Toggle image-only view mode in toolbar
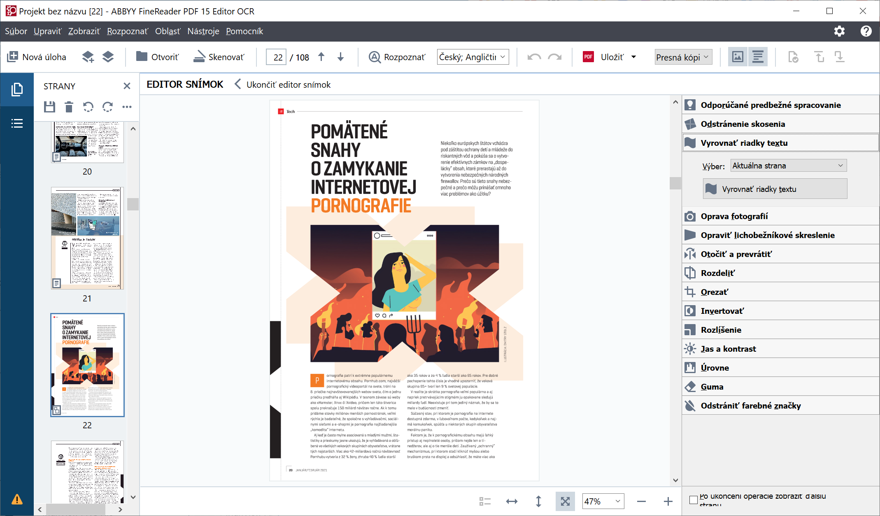880x516 pixels. (x=737, y=56)
